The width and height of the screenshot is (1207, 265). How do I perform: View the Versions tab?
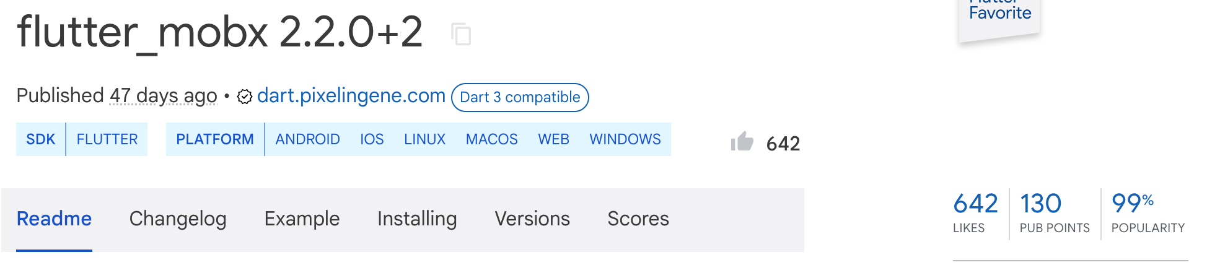click(x=532, y=219)
